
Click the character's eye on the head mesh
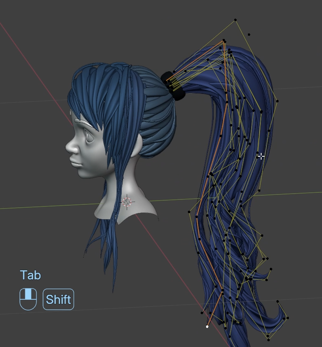coord(89,136)
